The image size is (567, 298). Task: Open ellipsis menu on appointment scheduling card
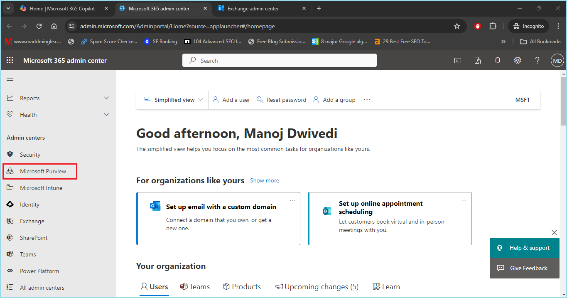tap(464, 201)
